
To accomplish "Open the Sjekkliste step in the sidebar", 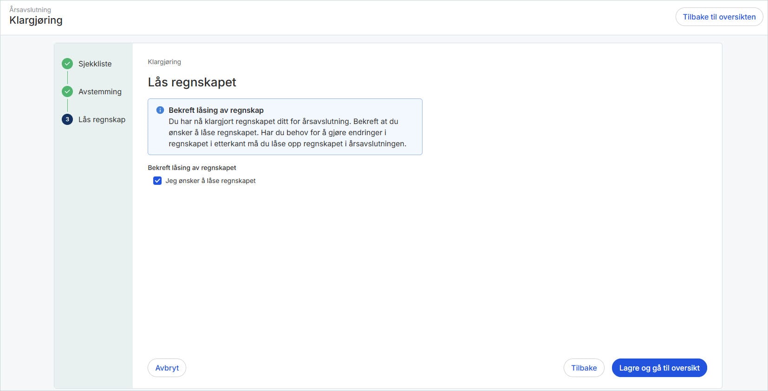I will pyautogui.click(x=95, y=64).
